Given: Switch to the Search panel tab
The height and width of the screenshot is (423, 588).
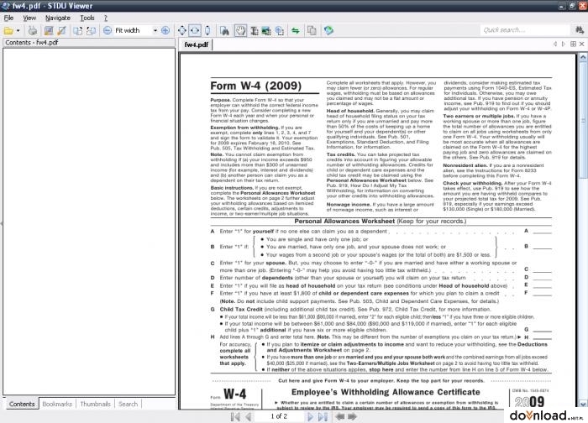Looking at the screenshot, I should point(128,404).
